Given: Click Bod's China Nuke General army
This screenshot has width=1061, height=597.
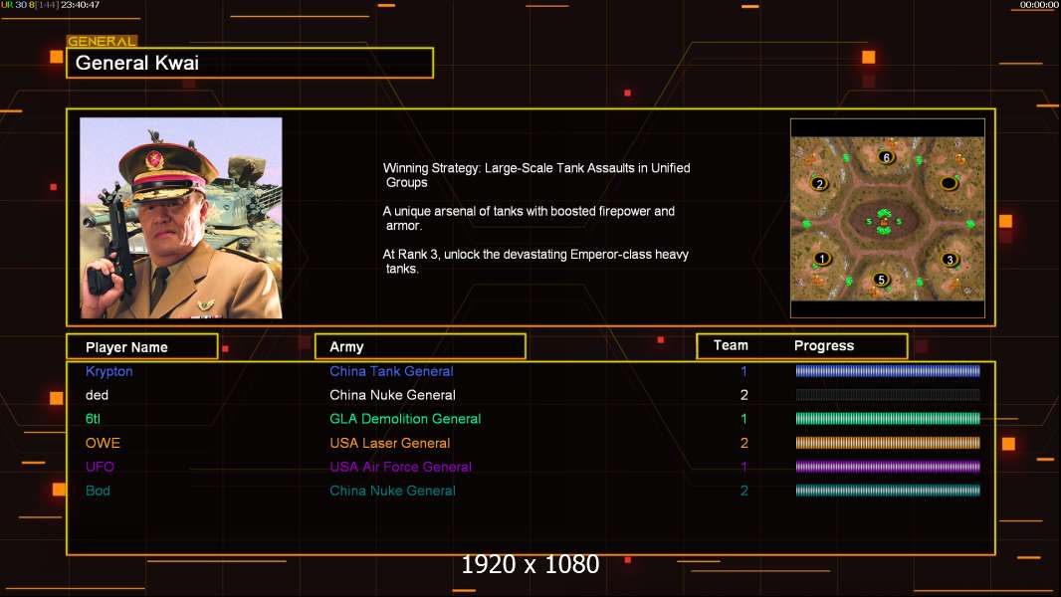Looking at the screenshot, I should pos(392,491).
